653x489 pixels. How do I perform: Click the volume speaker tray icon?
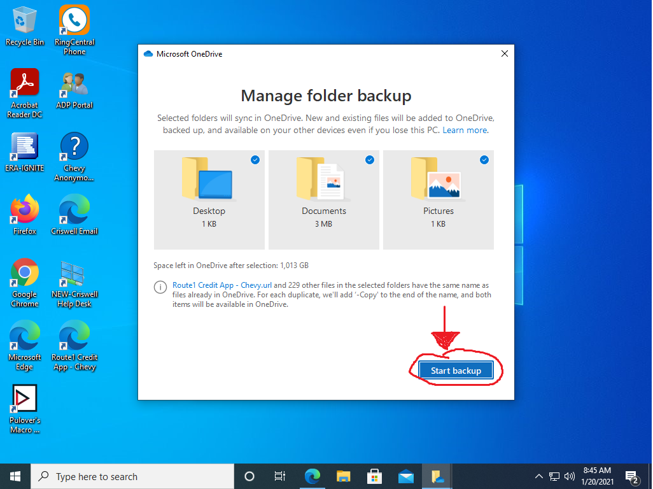569,476
